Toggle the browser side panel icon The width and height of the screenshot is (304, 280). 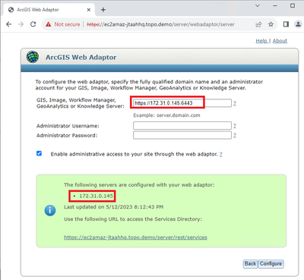[x=286, y=24]
